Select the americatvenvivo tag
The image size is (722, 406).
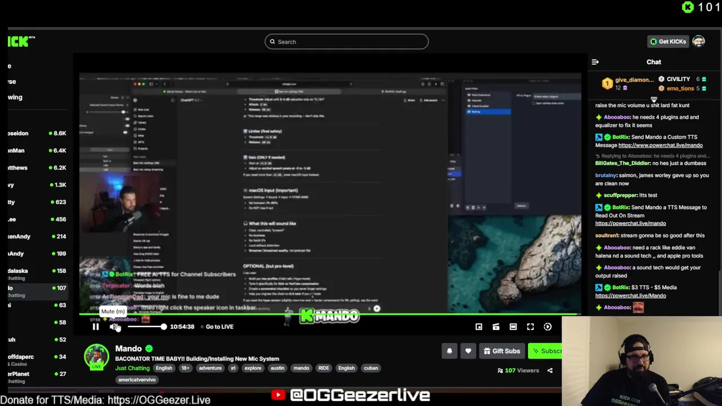(x=137, y=379)
